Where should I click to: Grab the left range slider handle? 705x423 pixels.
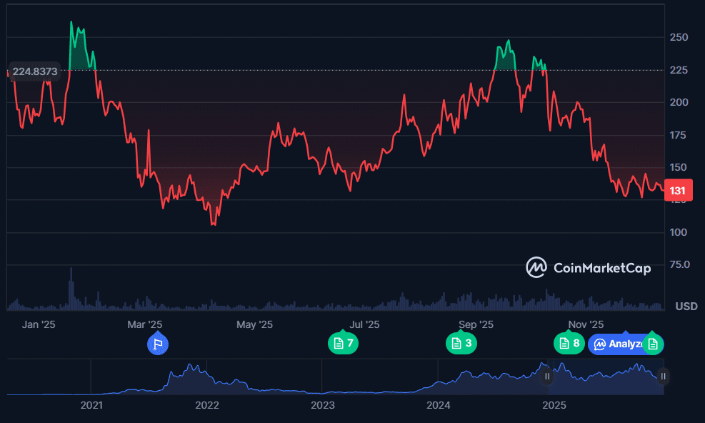(x=547, y=376)
